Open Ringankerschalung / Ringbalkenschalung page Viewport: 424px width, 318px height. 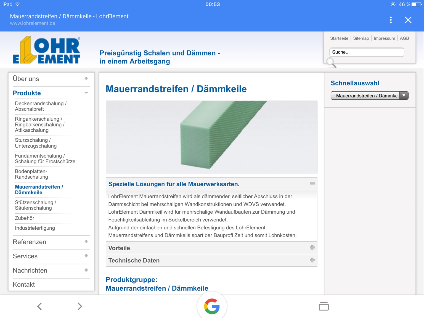pyautogui.click(x=40, y=124)
